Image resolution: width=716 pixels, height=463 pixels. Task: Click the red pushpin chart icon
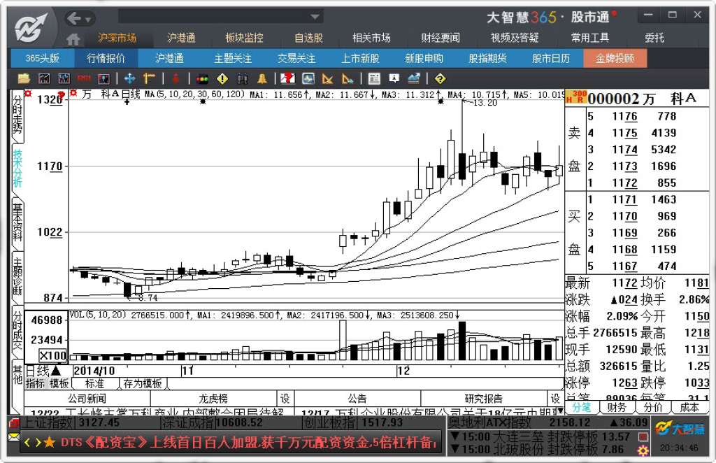287,78
